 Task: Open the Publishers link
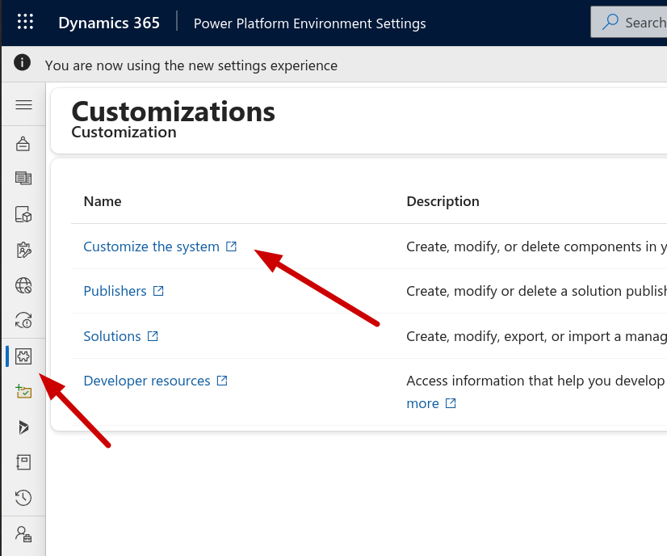(115, 291)
